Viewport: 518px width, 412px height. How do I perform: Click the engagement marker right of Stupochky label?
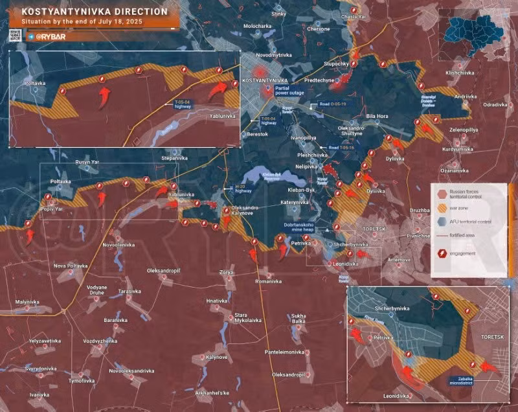pos(354,63)
